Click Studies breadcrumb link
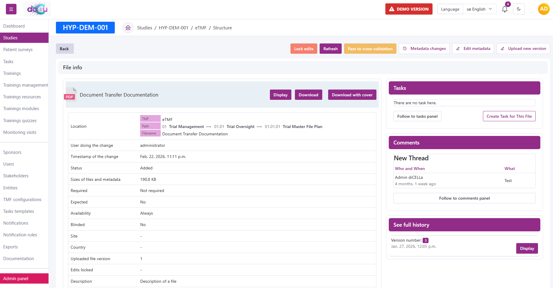The width and height of the screenshot is (553, 288). coord(145,28)
